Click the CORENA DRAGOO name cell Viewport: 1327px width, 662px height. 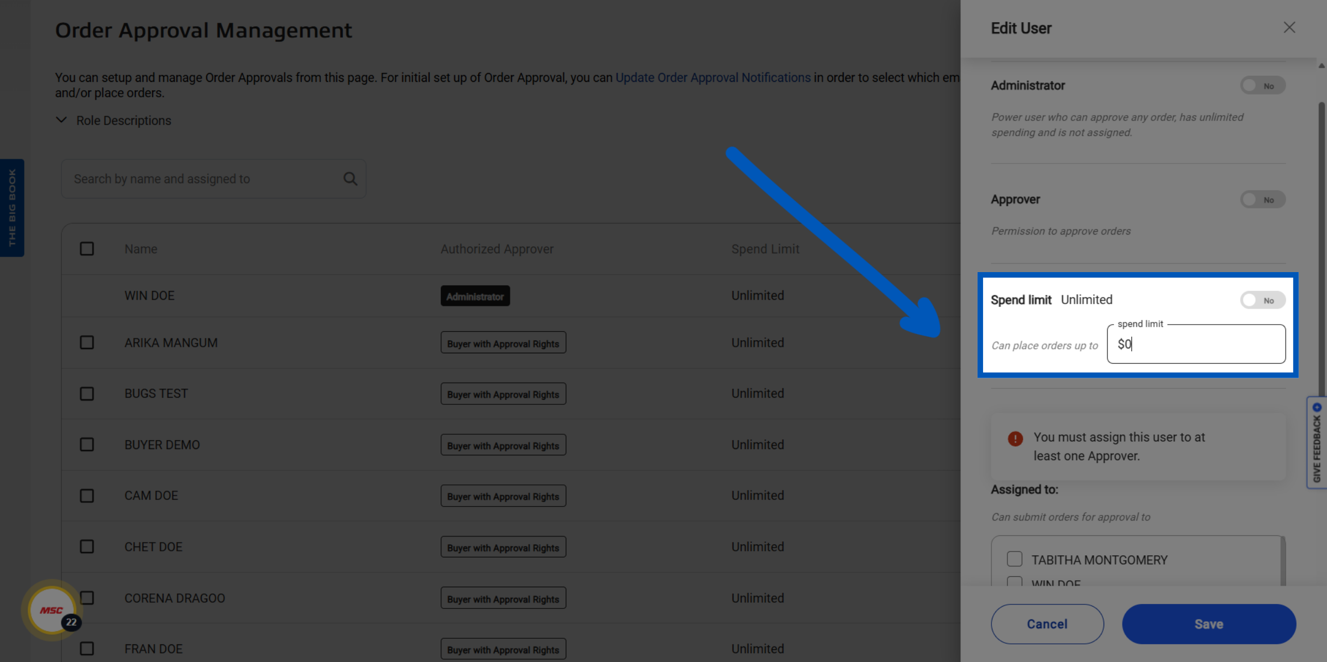click(175, 598)
